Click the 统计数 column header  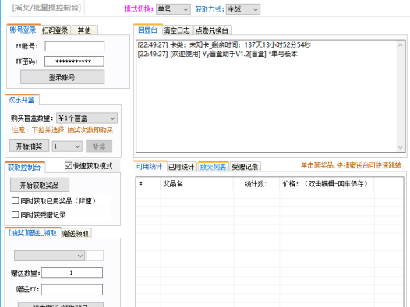point(256,184)
